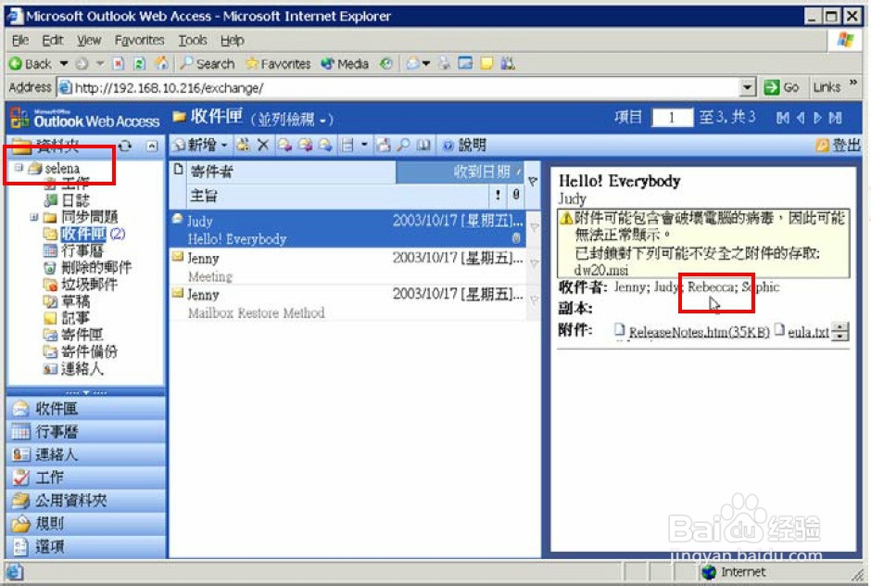Click the Delete X icon in the OWA toolbar
The height and width of the screenshot is (586, 871).
(x=263, y=146)
